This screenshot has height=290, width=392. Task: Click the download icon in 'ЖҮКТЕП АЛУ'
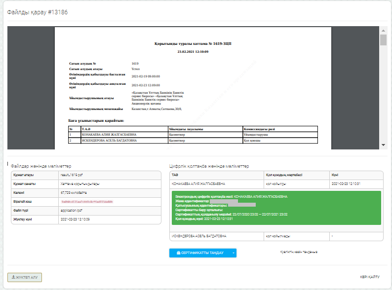13,277
